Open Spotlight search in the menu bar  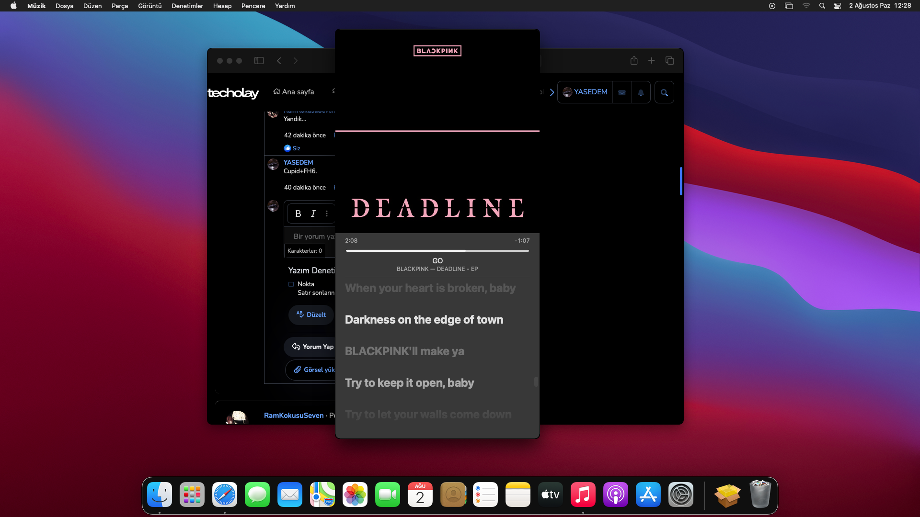pyautogui.click(x=822, y=6)
